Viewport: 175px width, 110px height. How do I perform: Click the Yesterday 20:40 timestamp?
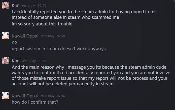(x=53, y=96)
